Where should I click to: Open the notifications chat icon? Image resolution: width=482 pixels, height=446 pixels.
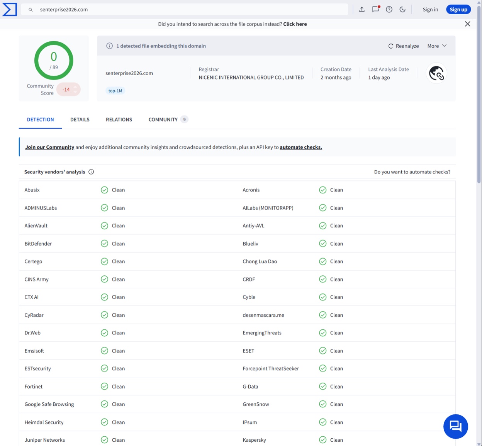376,9
